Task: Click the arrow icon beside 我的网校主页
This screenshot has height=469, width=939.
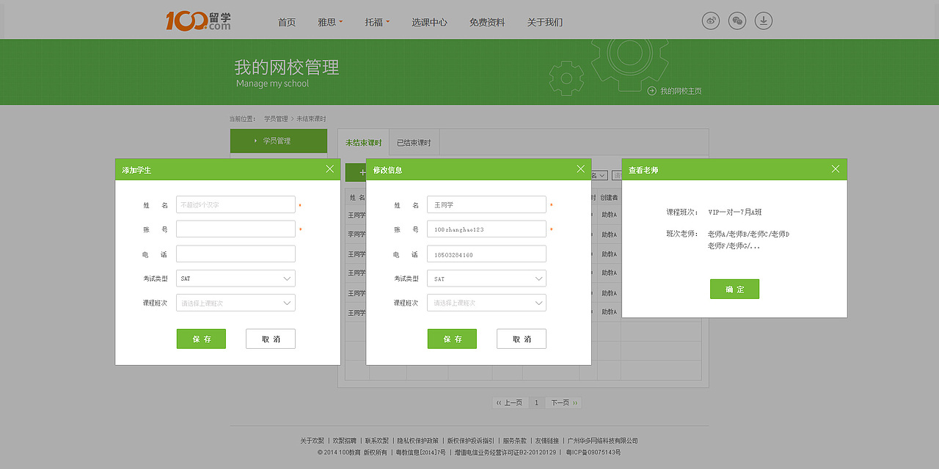Action: (x=651, y=91)
